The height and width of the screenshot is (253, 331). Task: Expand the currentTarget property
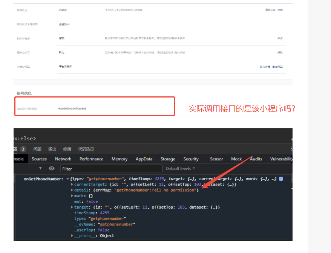(x=72, y=184)
